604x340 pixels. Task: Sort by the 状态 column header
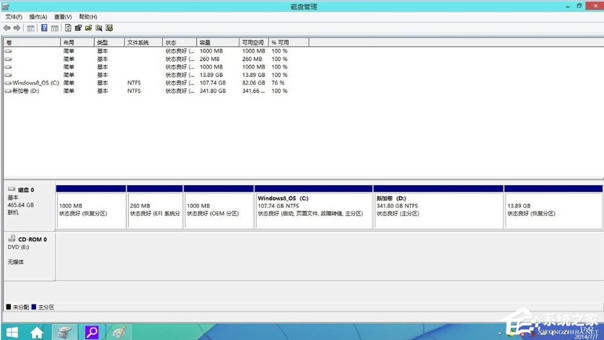[180, 42]
